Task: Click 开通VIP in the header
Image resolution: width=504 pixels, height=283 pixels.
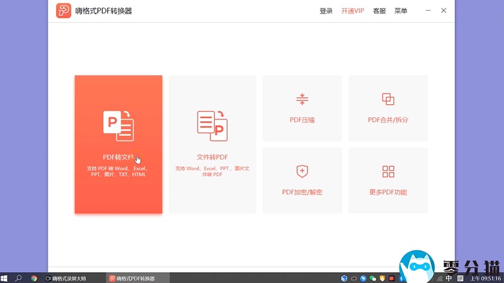Action: 353,11
